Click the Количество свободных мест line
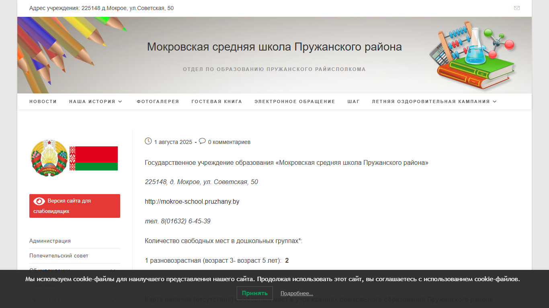Image resolution: width=549 pixels, height=308 pixels. coord(223,241)
